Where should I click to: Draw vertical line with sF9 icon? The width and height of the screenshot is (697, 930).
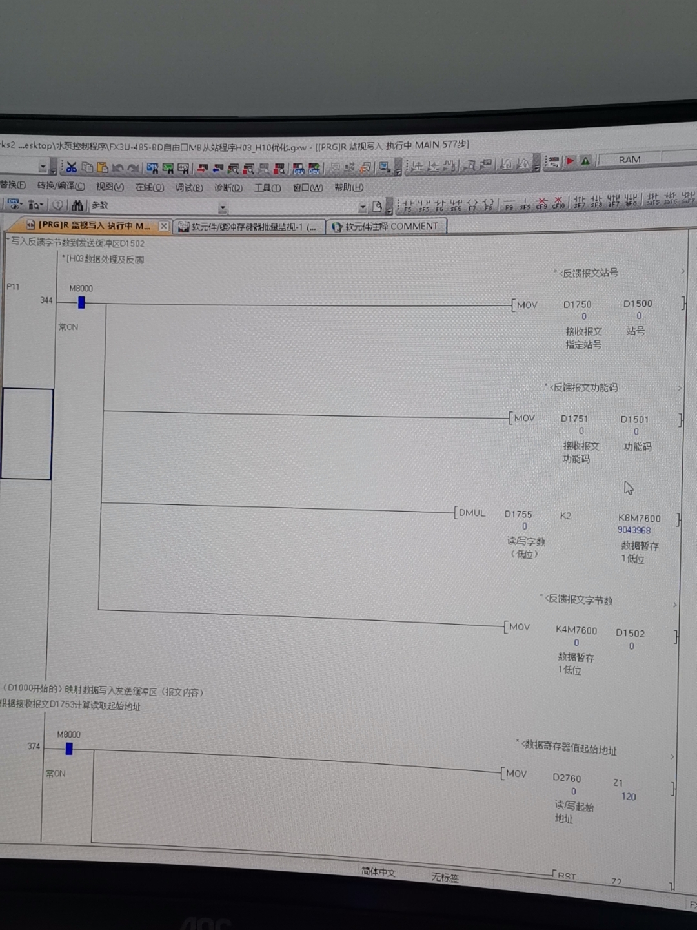point(525,203)
